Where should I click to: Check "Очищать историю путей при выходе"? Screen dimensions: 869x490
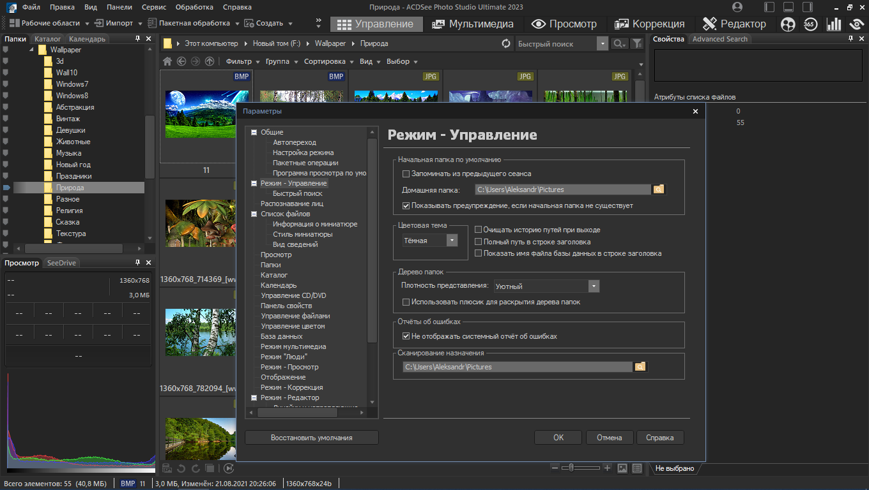click(x=479, y=230)
